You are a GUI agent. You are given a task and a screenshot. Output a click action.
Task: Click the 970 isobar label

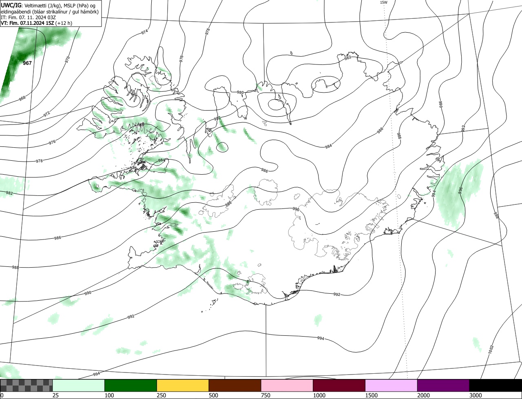click(67, 59)
